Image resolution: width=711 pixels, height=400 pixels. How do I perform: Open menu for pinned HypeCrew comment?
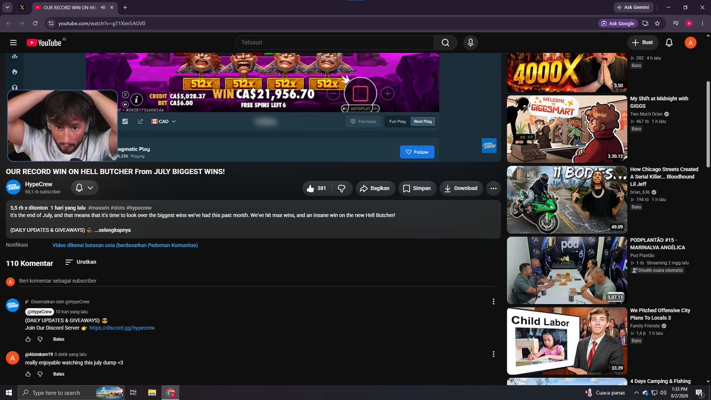pos(494,302)
